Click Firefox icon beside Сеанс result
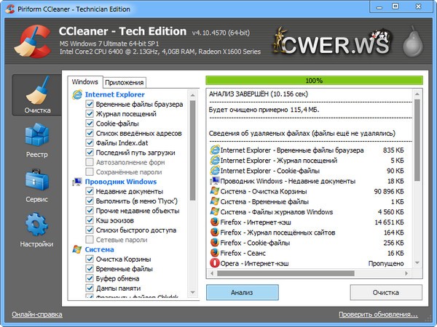The width and height of the screenshot is (437, 327). (215, 253)
